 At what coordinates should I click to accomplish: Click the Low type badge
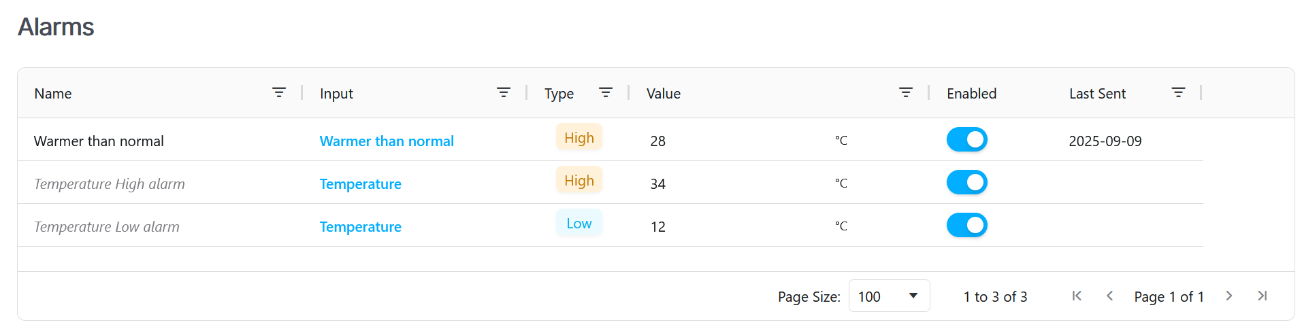(579, 224)
